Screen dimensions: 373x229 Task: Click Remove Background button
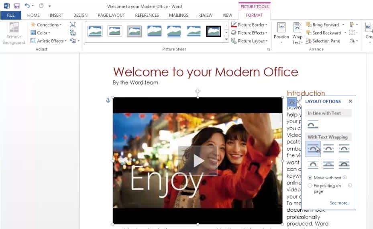pyautogui.click(x=14, y=34)
